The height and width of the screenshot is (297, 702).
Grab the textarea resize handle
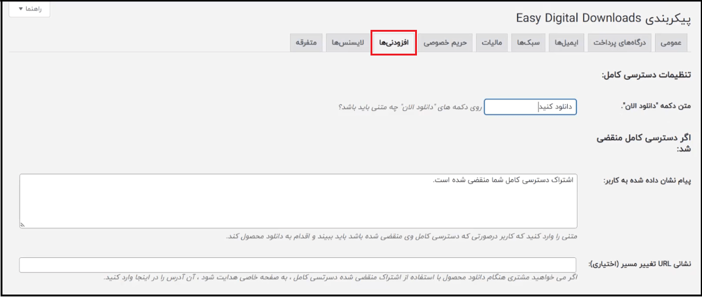pos(23,226)
